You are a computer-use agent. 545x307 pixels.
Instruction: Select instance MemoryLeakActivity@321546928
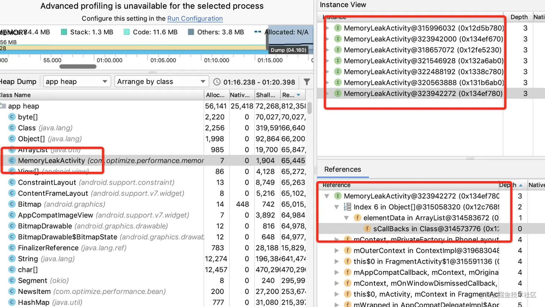(424, 61)
